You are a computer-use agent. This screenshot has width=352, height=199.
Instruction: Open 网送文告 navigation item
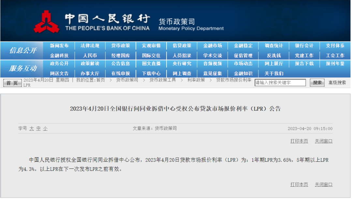pyautogui.click(x=59, y=73)
